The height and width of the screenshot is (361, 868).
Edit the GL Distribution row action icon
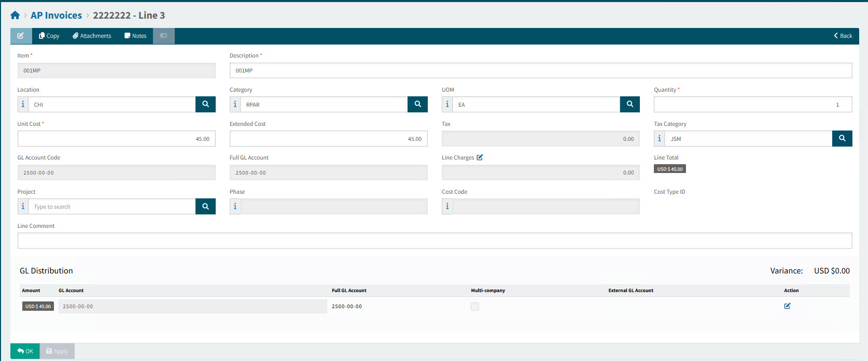point(787,306)
